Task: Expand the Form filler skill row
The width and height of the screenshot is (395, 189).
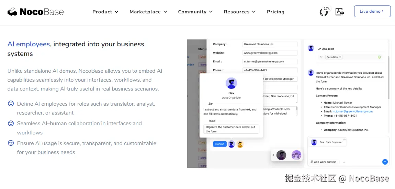Action: coord(321,57)
